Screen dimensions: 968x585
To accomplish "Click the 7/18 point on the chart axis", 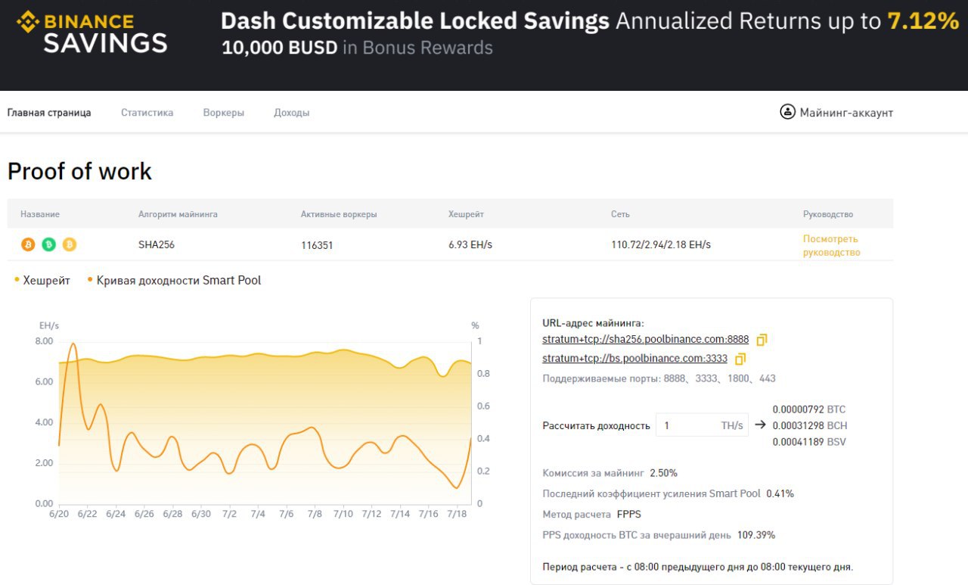I will (456, 514).
